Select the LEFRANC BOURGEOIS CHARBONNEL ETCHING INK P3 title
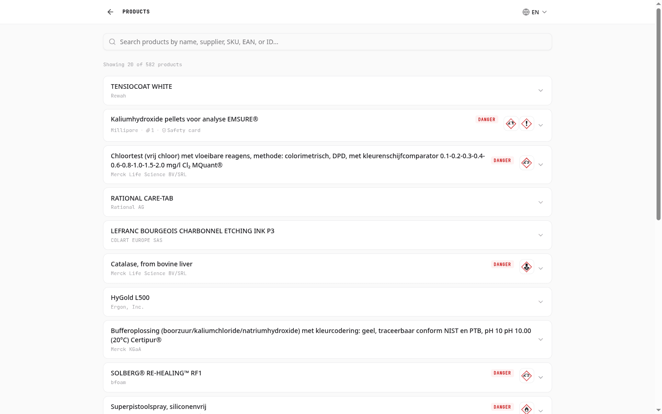 pyautogui.click(x=193, y=231)
